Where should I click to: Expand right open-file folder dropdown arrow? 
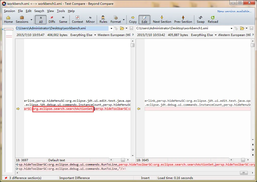tap(246, 28)
